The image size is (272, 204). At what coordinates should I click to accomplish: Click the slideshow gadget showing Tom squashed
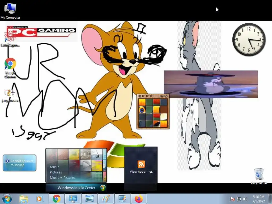coord(211,84)
